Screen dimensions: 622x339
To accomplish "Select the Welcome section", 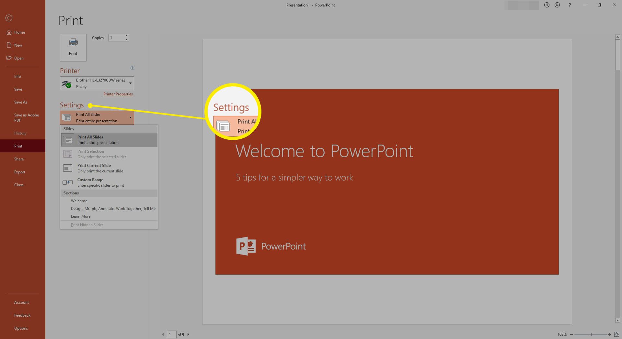I will (x=109, y=201).
